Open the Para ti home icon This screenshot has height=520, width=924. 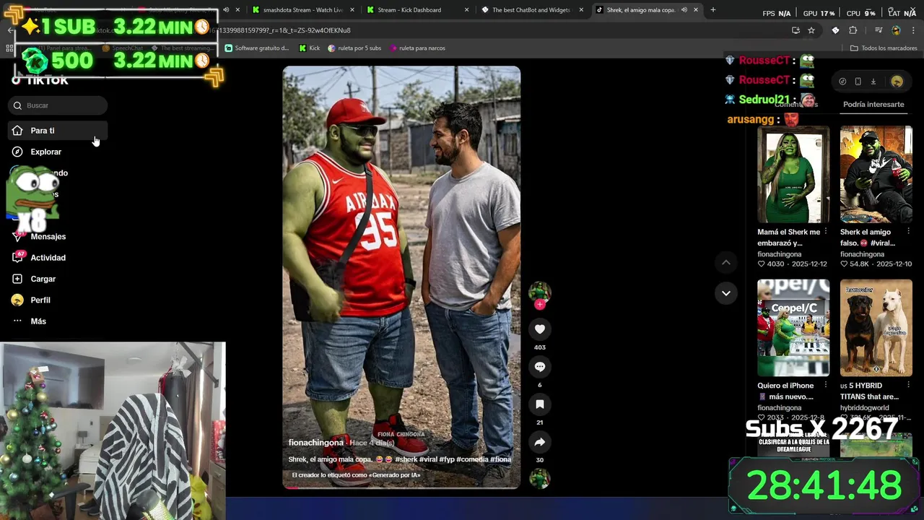coord(17,131)
